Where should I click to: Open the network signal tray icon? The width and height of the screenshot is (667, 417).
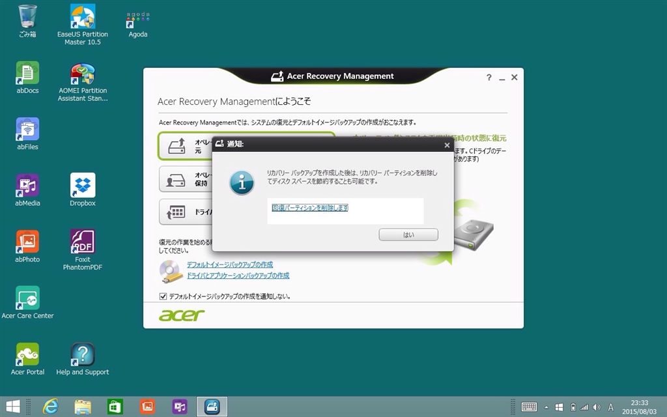tap(584, 407)
